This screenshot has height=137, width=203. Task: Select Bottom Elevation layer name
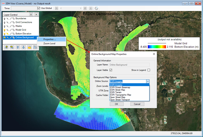pyautogui.click(x=23, y=34)
